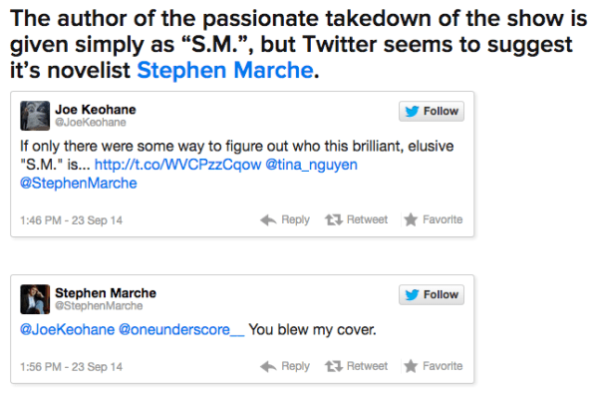Open the @oneunderscore__ mention
The image size is (594, 394).
tap(181, 329)
